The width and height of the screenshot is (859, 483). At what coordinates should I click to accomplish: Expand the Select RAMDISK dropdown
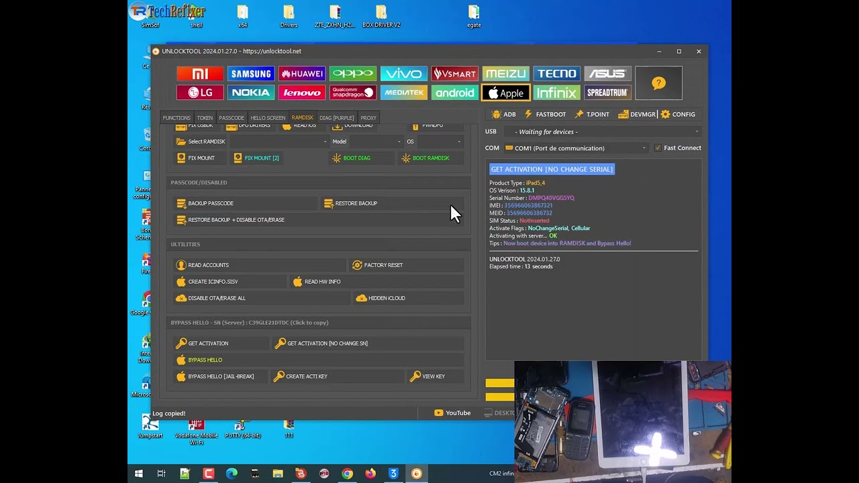coord(279,142)
